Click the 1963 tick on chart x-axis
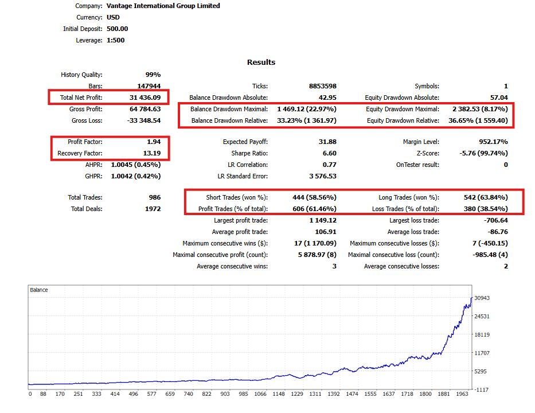 (462, 394)
